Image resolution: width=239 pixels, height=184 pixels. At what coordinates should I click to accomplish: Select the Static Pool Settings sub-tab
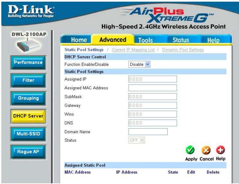tap(84, 50)
